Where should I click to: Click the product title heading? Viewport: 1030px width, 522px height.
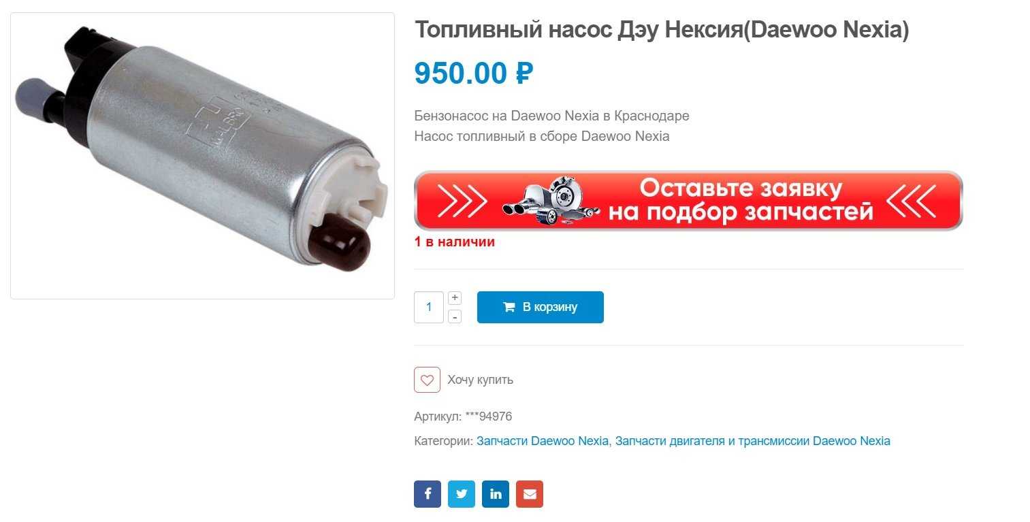(x=662, y=30)
